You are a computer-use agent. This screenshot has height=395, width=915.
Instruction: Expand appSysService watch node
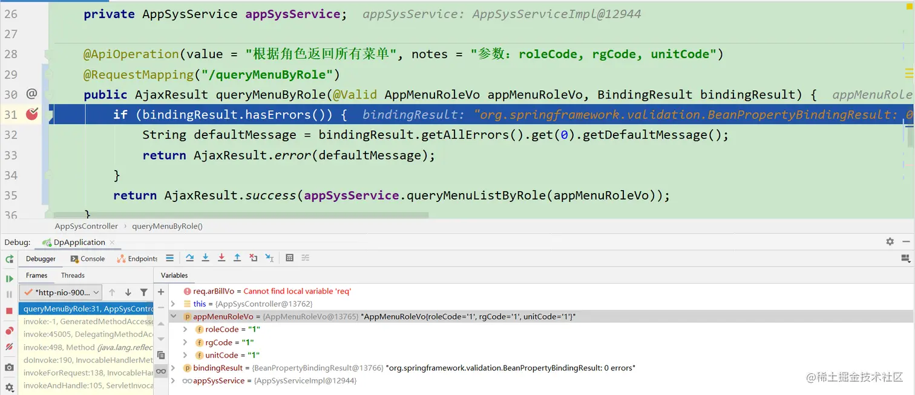click(173, 380)
